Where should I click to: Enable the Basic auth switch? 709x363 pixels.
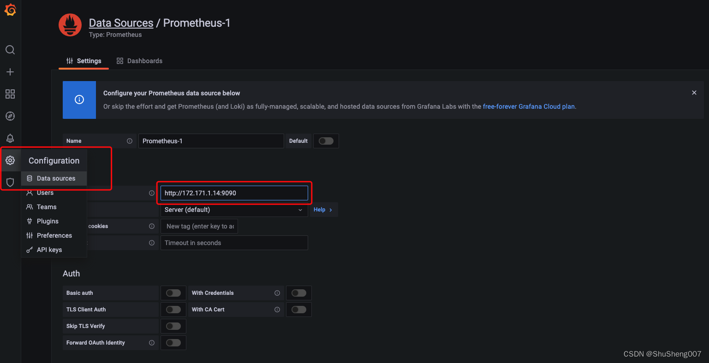[173, 293]
